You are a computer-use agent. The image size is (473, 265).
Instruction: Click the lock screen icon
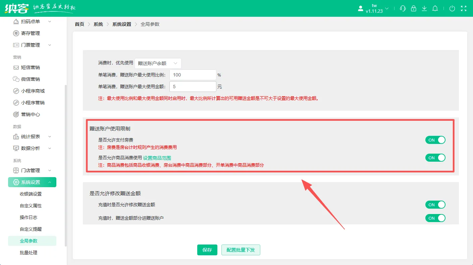pos(414,8)
